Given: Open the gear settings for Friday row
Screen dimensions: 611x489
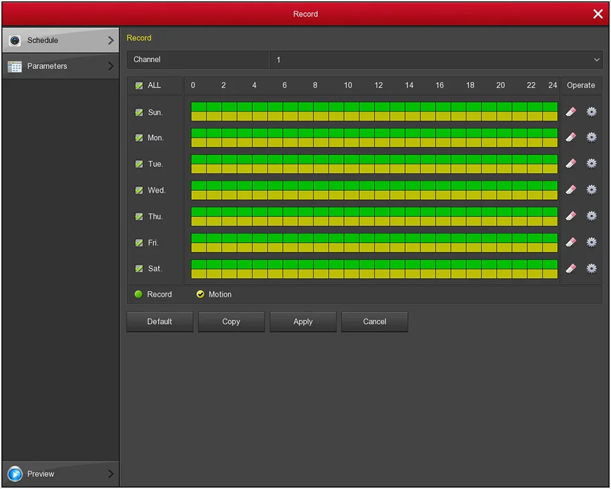Looking at the screenshot, I should [591, 242].
